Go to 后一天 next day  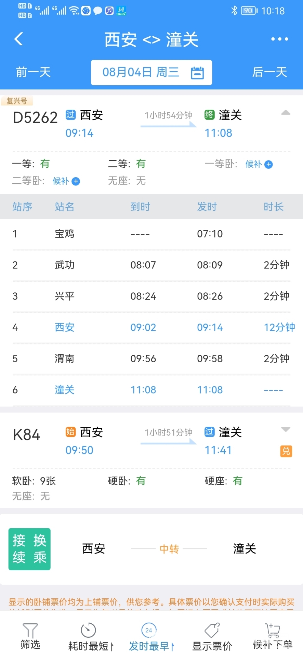coord(269,72)
